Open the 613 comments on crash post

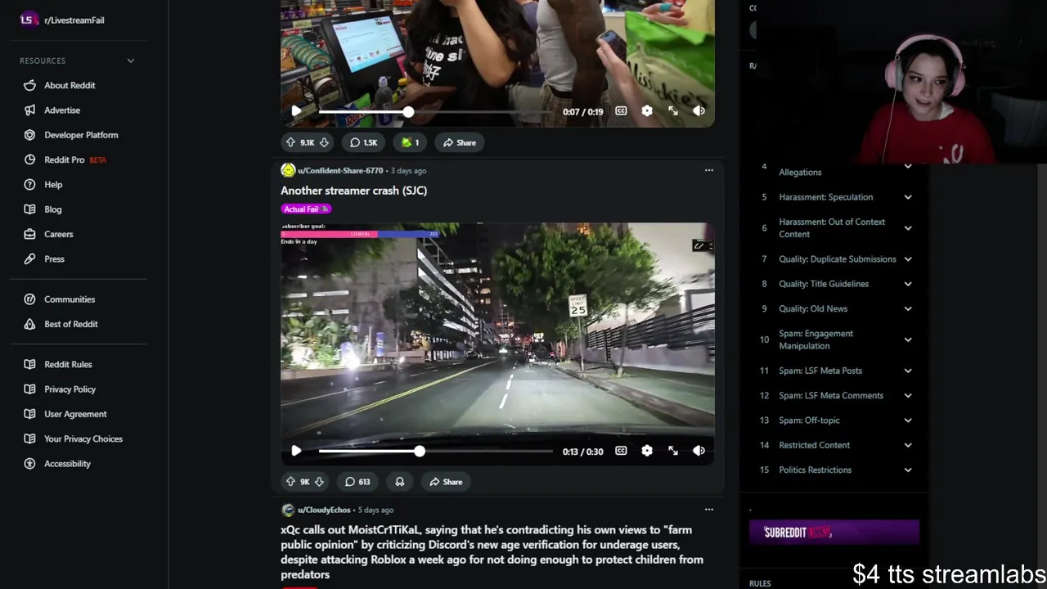point(357,482)
